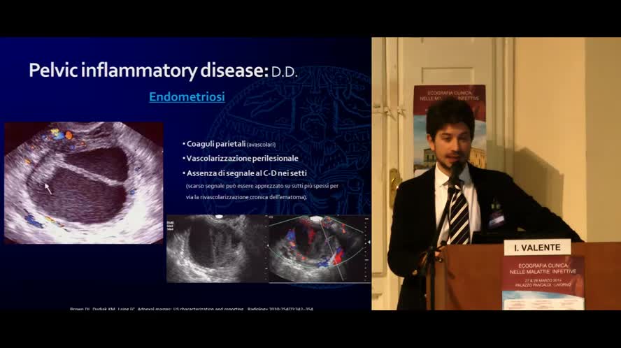Select the color Doppler image at bottom right
This screenshot has width=621, height=348.
point(319,249)
